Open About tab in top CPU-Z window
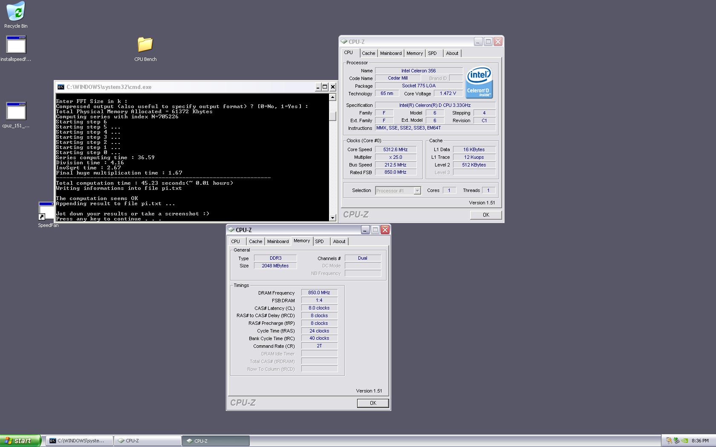The height and width of the screenshot is (447, 716). [x=452, y=53]
